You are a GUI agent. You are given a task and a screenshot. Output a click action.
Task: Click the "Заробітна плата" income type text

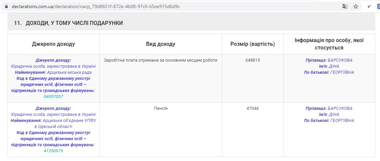tap(161, 60)
